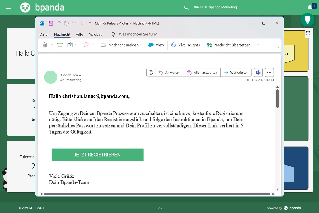Undo the last action
Viewport: 319px width, 213px height.
pos(59,23)
